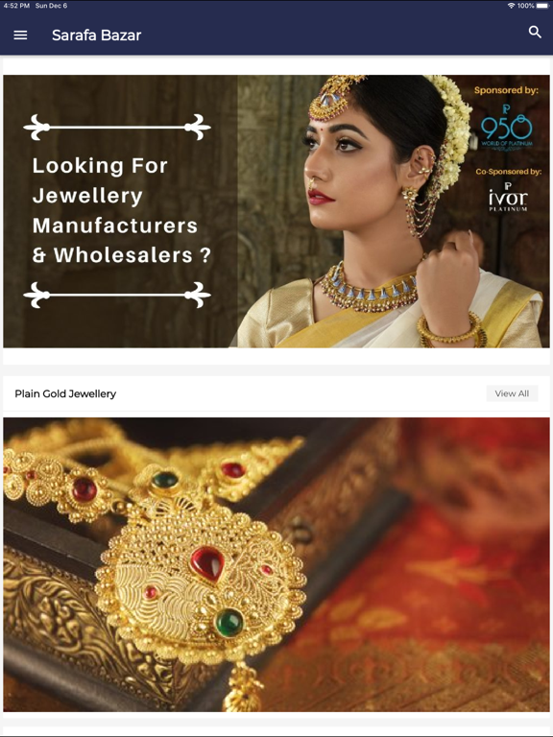Image resolution: width=553 pixels, height=737 pixels.
Task: Click the 950 World of Platinum logo
Action: (x=507, y=127)
